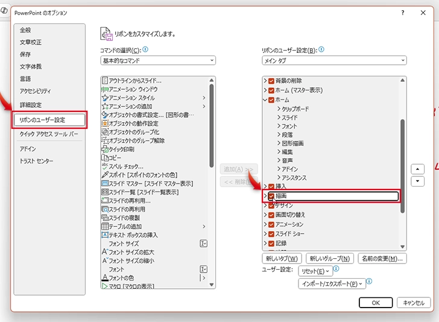
Task: Click the アニメーション スタイル star icon
Action: coord(105,98)
